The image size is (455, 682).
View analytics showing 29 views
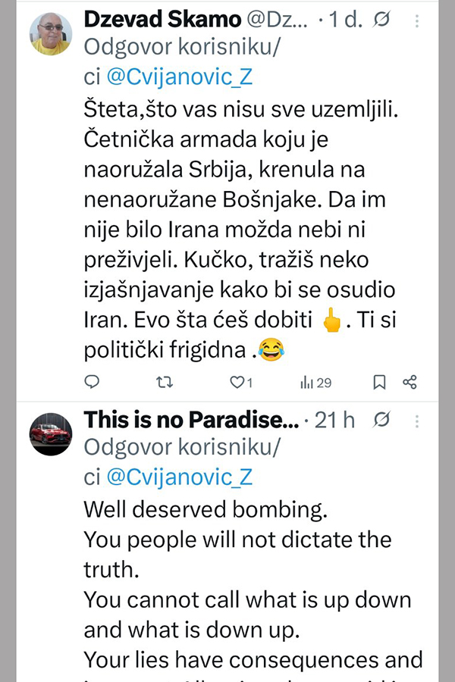tap(316, 383)
